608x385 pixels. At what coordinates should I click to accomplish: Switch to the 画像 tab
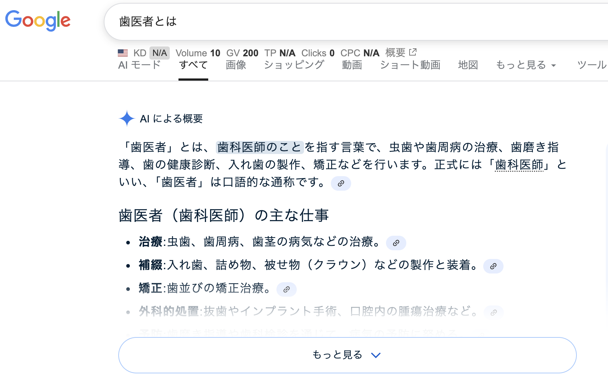coord(236,65)
